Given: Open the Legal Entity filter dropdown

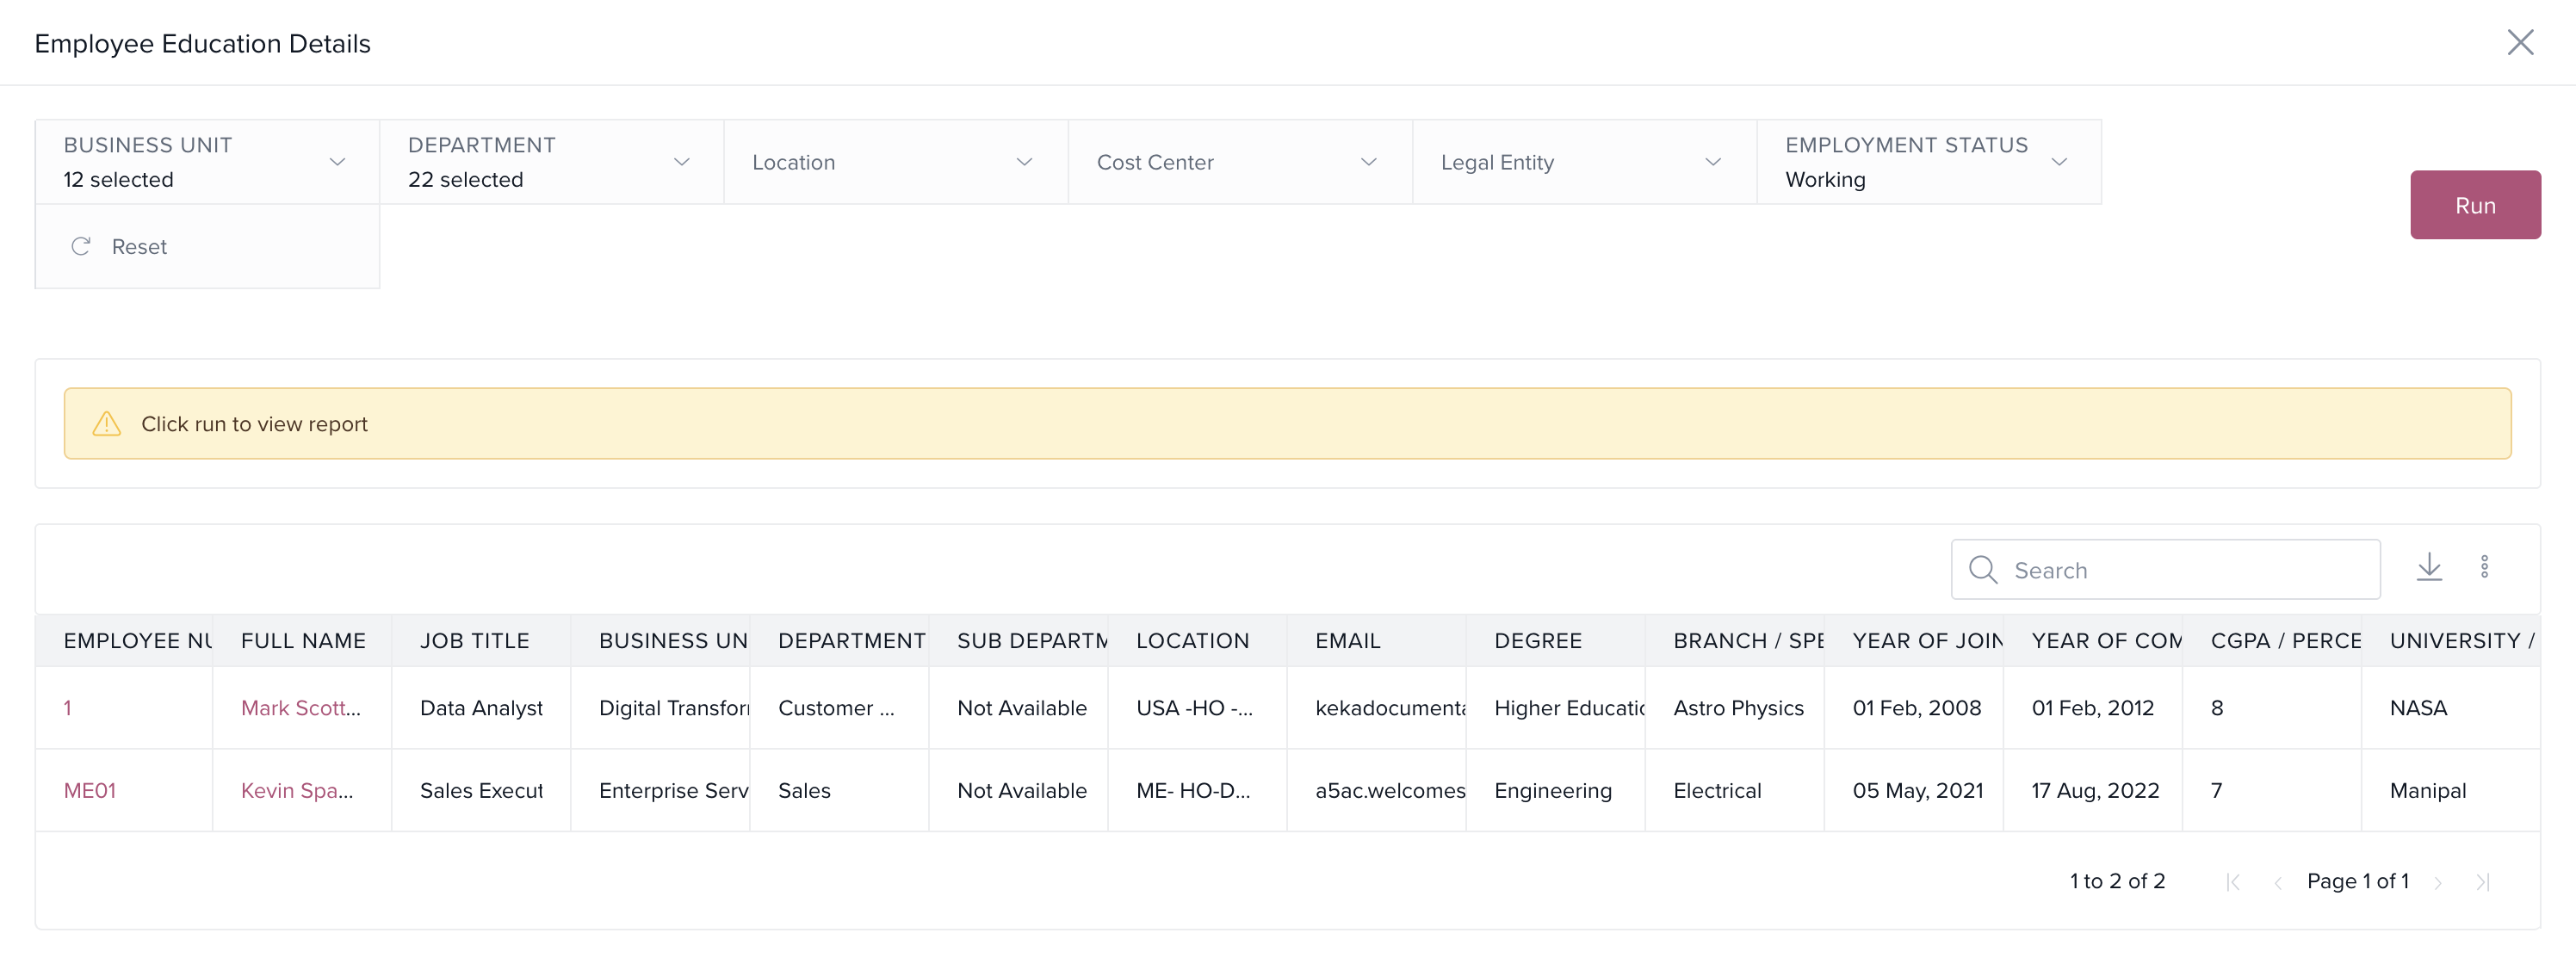Looking at the screenshot, I should tap(1583, 162).
